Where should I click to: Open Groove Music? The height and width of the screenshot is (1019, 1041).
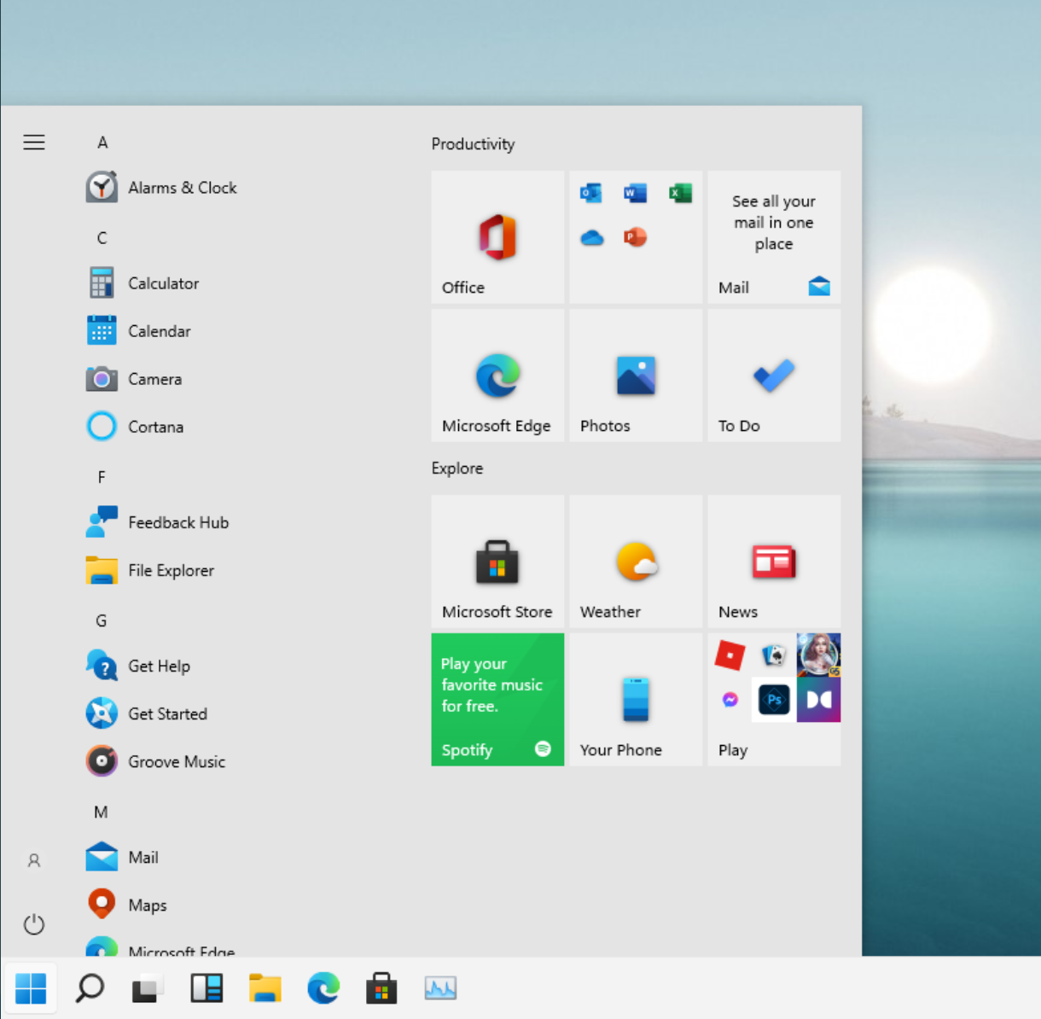177,761
